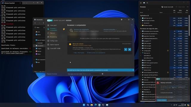Open Escanear avançadas dropdown

110,29
